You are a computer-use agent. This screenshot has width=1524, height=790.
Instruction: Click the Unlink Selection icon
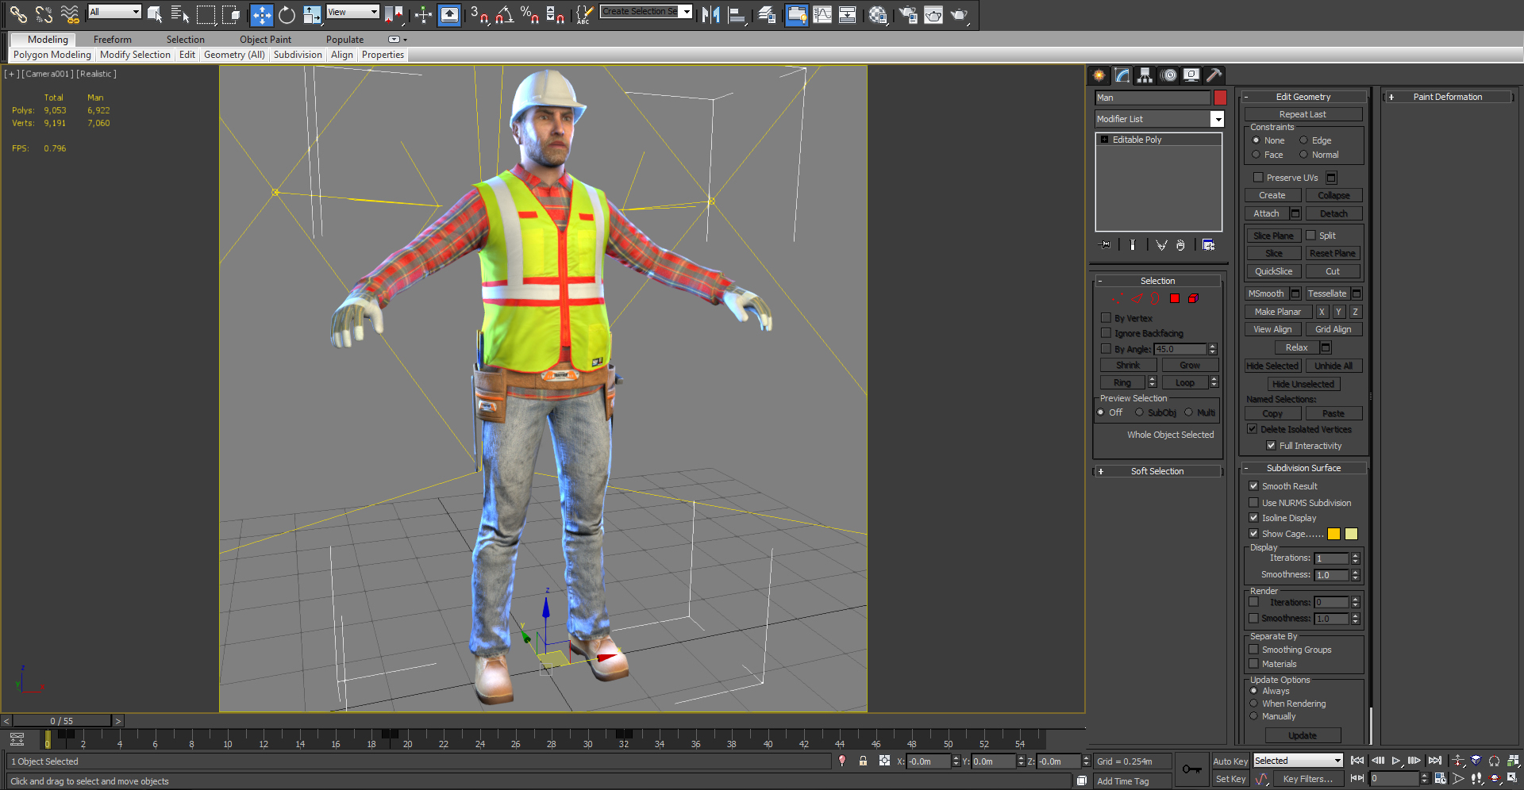pyautogui.click(x=44, y=14)
